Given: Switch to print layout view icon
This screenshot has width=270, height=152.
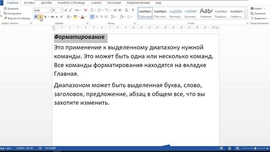Looking at the screenshot, I should point(229,148).
